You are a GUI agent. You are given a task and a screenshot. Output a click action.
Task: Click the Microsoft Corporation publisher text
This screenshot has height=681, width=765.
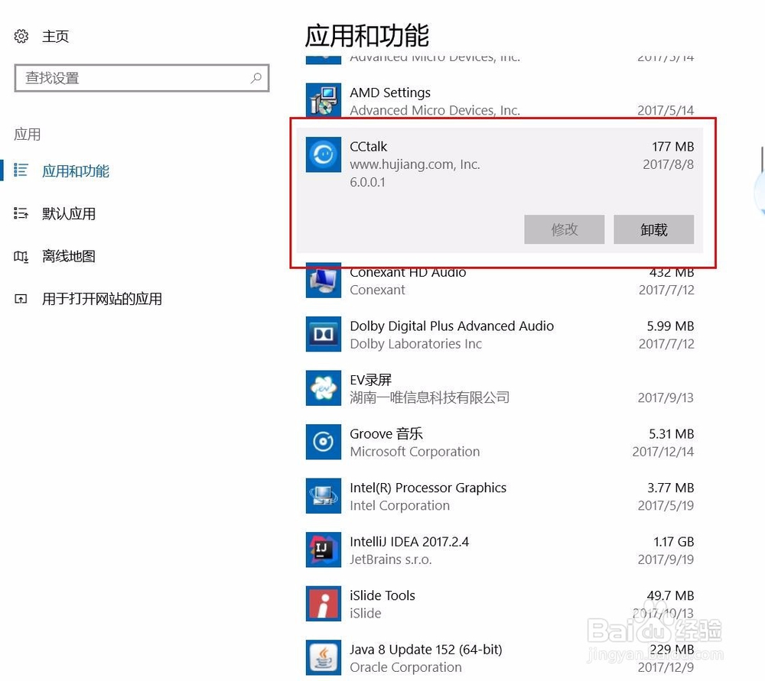[x=415, y=452]
